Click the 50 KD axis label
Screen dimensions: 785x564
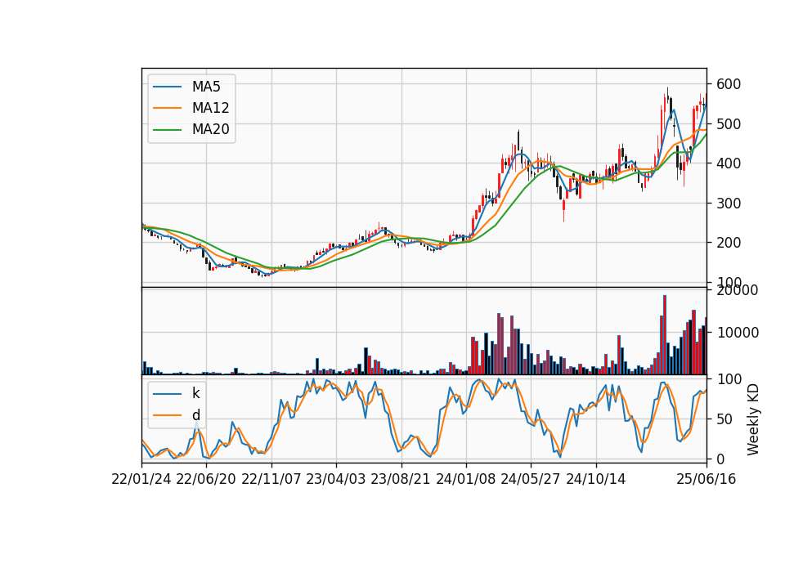724,419
